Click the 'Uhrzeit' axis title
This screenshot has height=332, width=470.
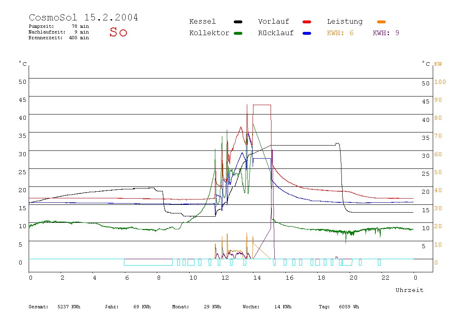tap(409, 290)
